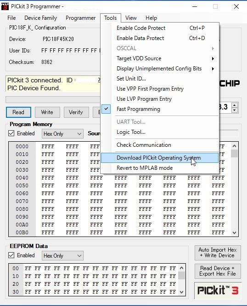This screenshot has height=306, width=247.
Task: Open the View menu
Action: 131,18
